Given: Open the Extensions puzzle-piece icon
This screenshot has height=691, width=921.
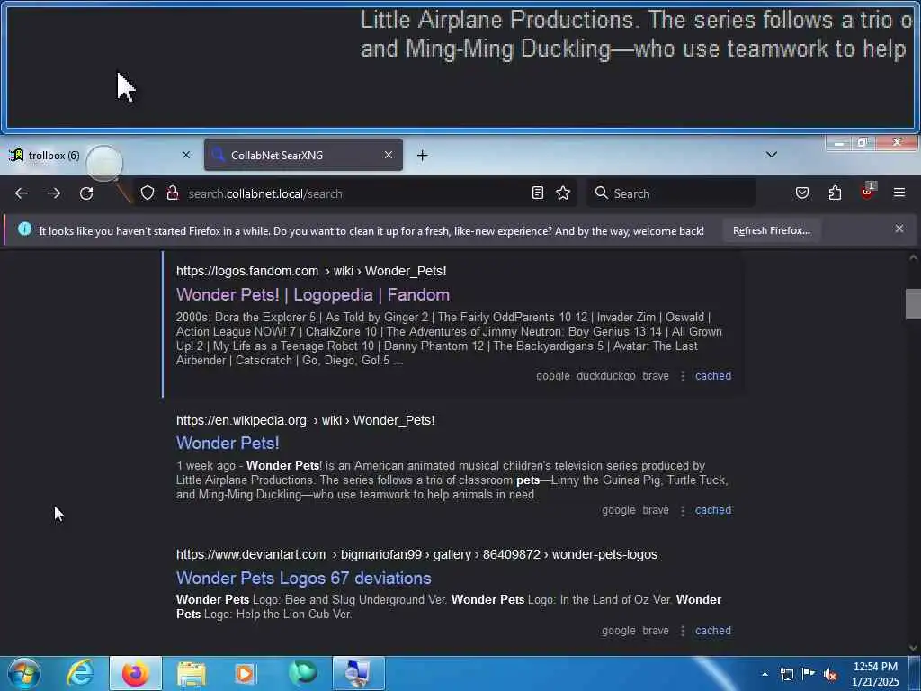Looking at the screenshot, I should pyautogui.click(x=836, y=193).
